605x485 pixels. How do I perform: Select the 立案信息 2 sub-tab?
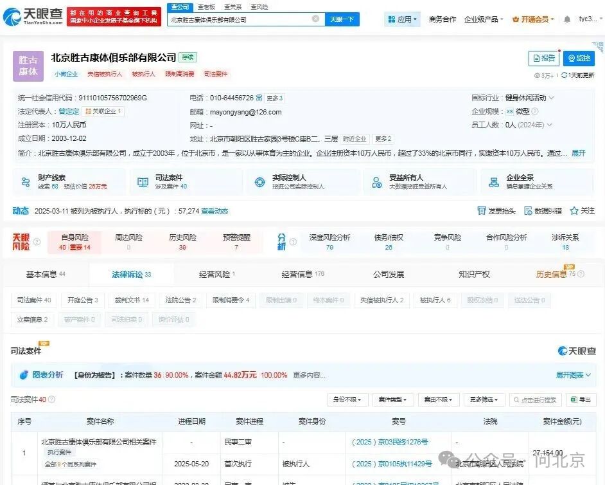(32, 319)
